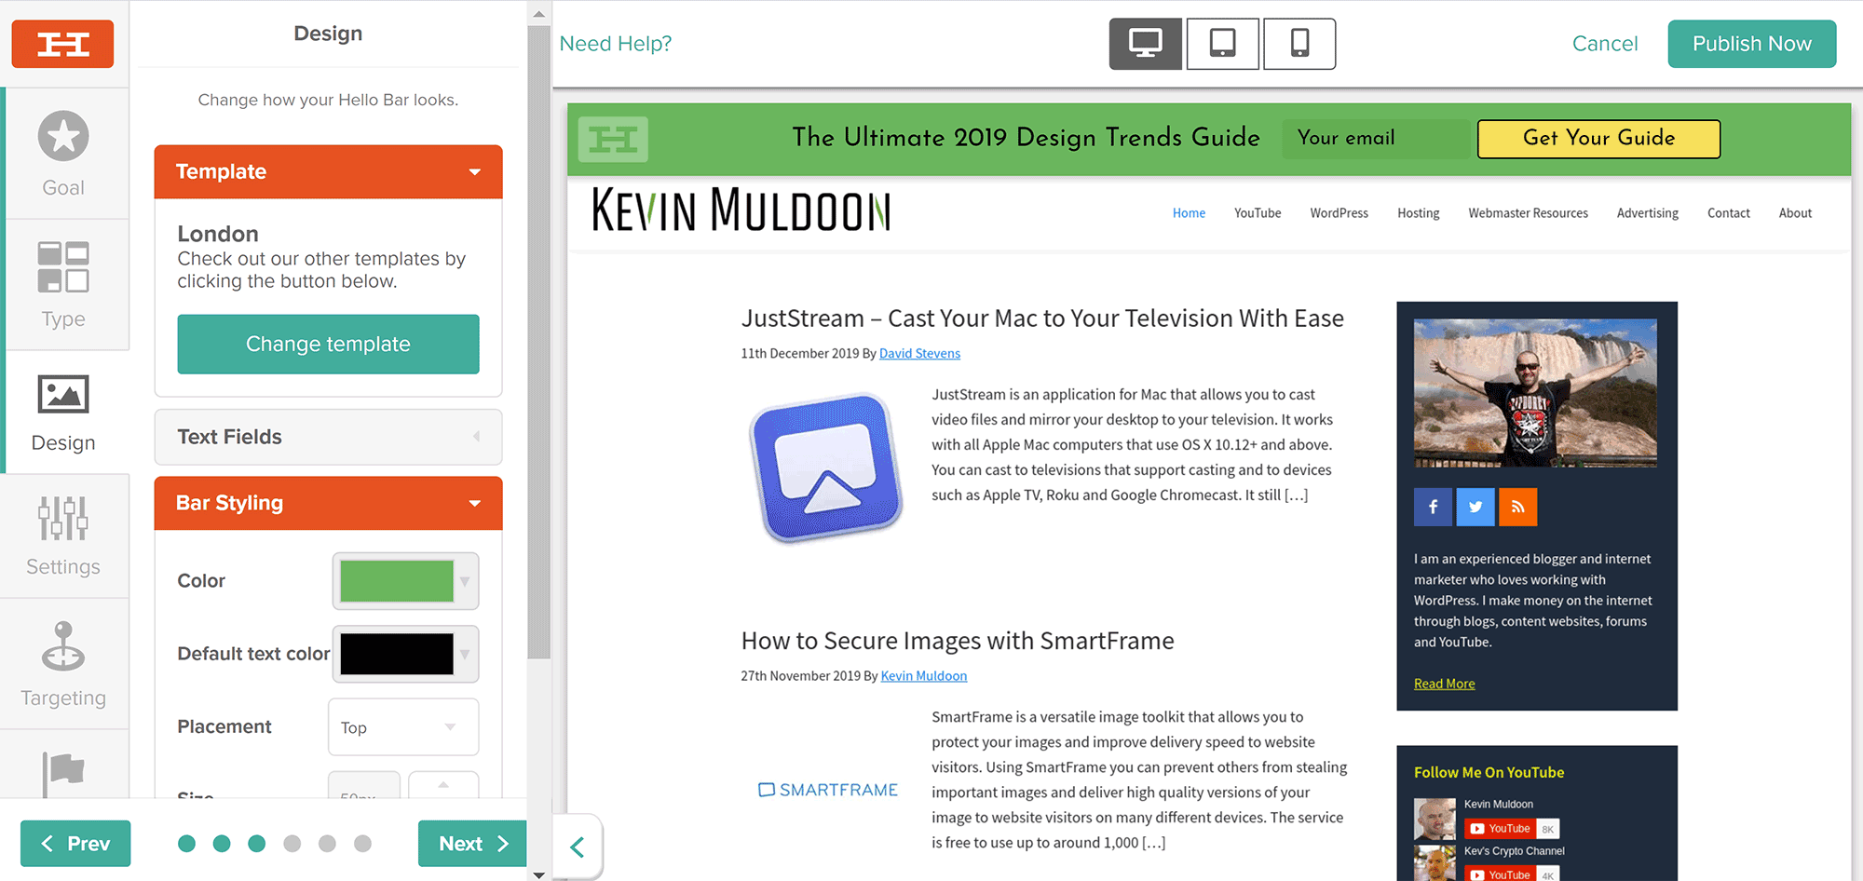The height and width of the screenshot is (881, 1863).
Task: Open the Webmaster Resources menu item
Action: [1528, 213]
